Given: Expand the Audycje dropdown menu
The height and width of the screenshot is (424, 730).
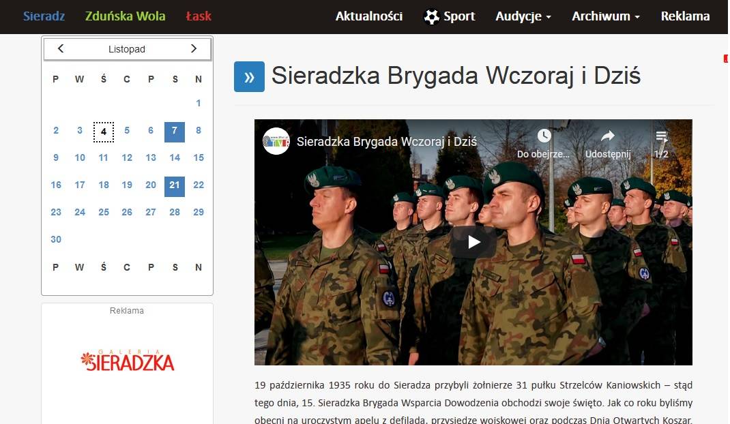Looking at the screenshot, I should pos(523,16).
